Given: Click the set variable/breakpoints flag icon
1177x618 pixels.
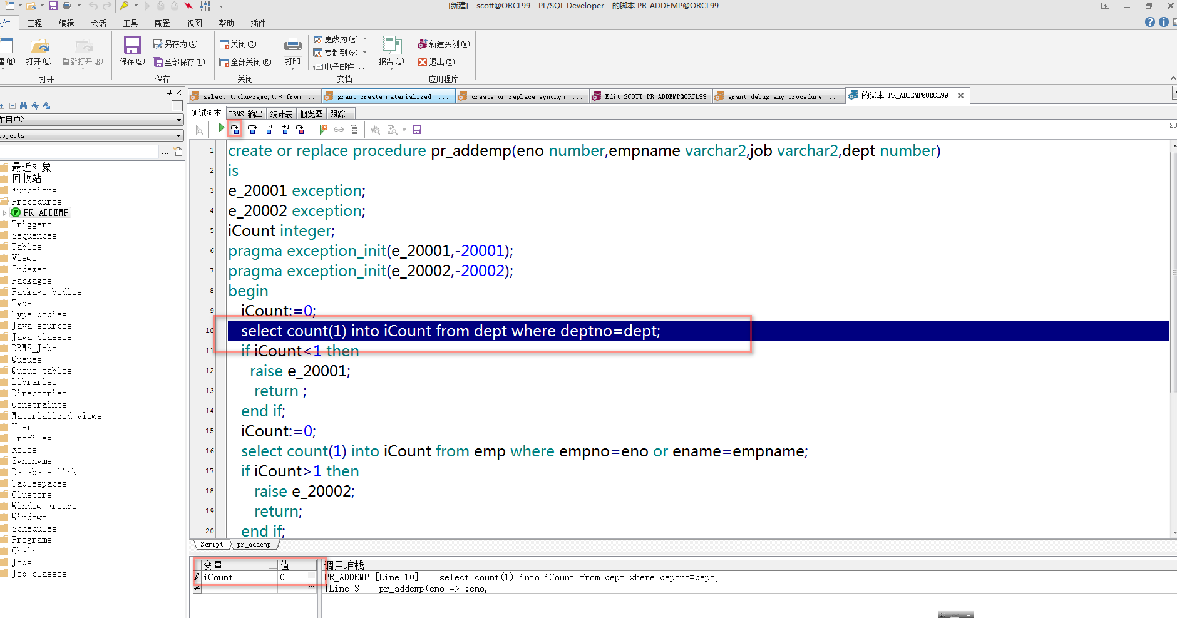Looking at the screenshot, I should click(x=323, y=130).
